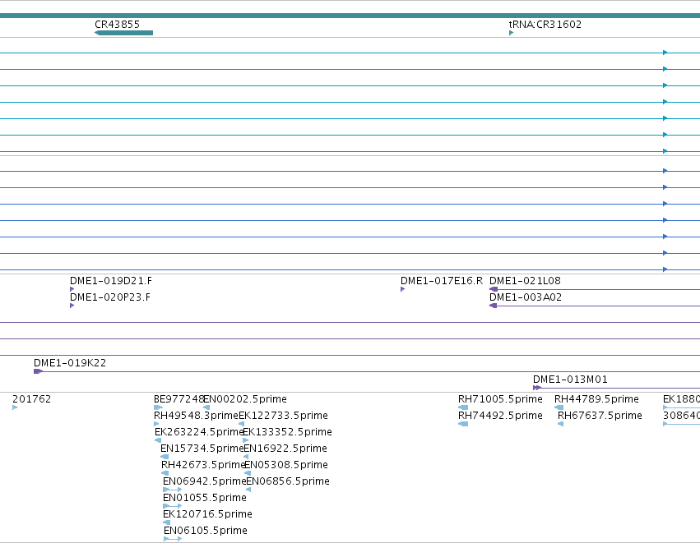Select the DME1-013M01 feature arrowheads
Screen dimensions: 700x543
point(537,388)
